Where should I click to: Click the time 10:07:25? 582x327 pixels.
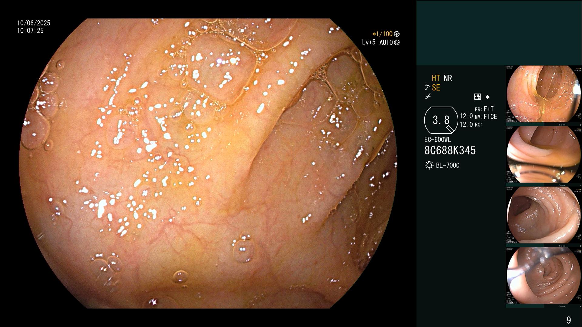click(x=30, y=31)
